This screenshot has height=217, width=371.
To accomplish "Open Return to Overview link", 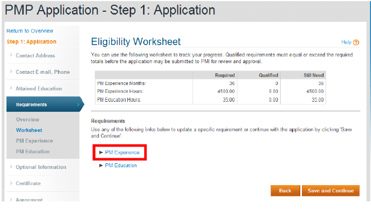I will point(30,31).
